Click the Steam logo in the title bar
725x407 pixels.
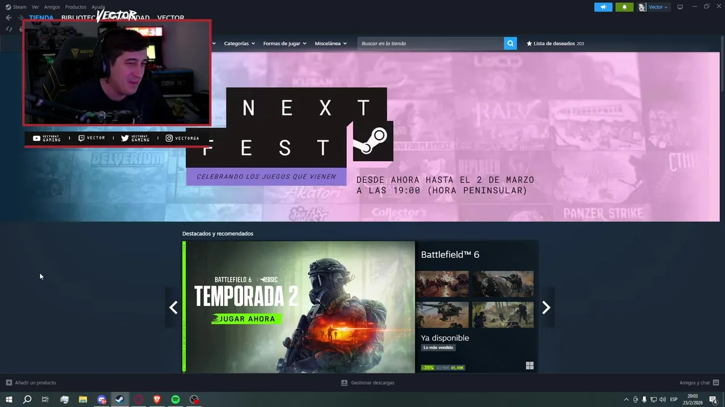8,7
